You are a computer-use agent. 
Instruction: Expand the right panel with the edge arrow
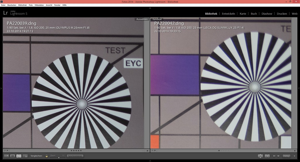tap(299, 88)
